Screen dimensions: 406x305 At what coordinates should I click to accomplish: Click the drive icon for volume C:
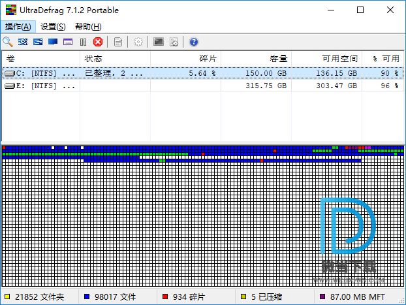(10, 74)
